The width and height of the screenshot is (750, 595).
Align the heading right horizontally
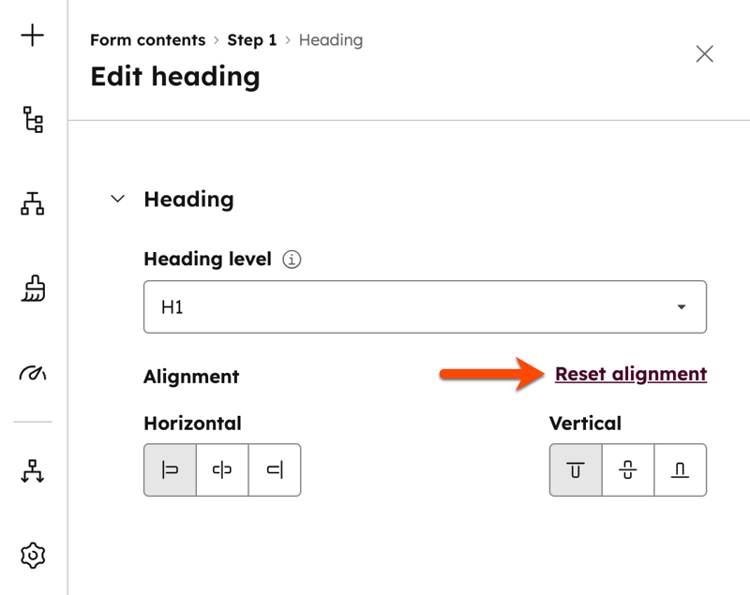275,469
